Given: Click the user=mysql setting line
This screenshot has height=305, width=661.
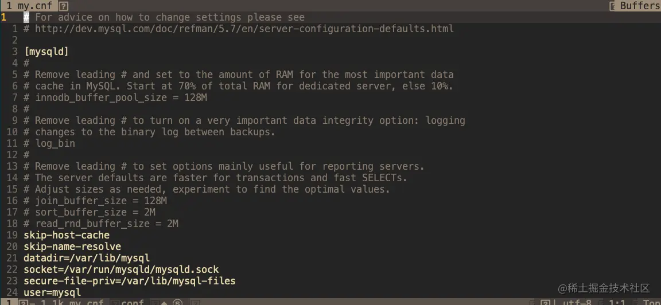Looking at the screenshot, I should coord(52,292).
